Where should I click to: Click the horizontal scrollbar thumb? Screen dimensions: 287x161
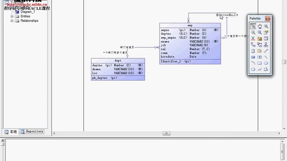166,133
